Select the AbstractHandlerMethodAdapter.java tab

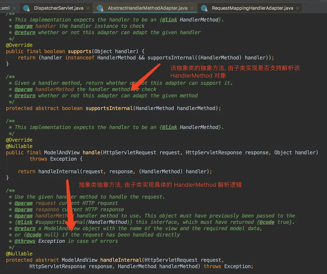pyautogui.click(x=147, y=8)
